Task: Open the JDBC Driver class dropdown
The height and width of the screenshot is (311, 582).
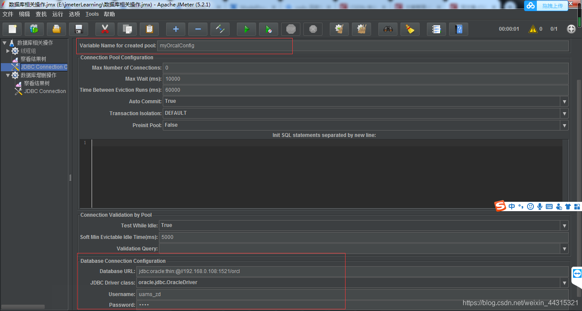Action: pyautogui.click(x=565, y=283)
